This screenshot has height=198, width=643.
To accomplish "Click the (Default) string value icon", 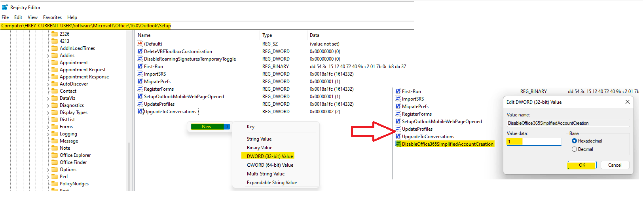I will pyautogui.click(x=140, y=44).
